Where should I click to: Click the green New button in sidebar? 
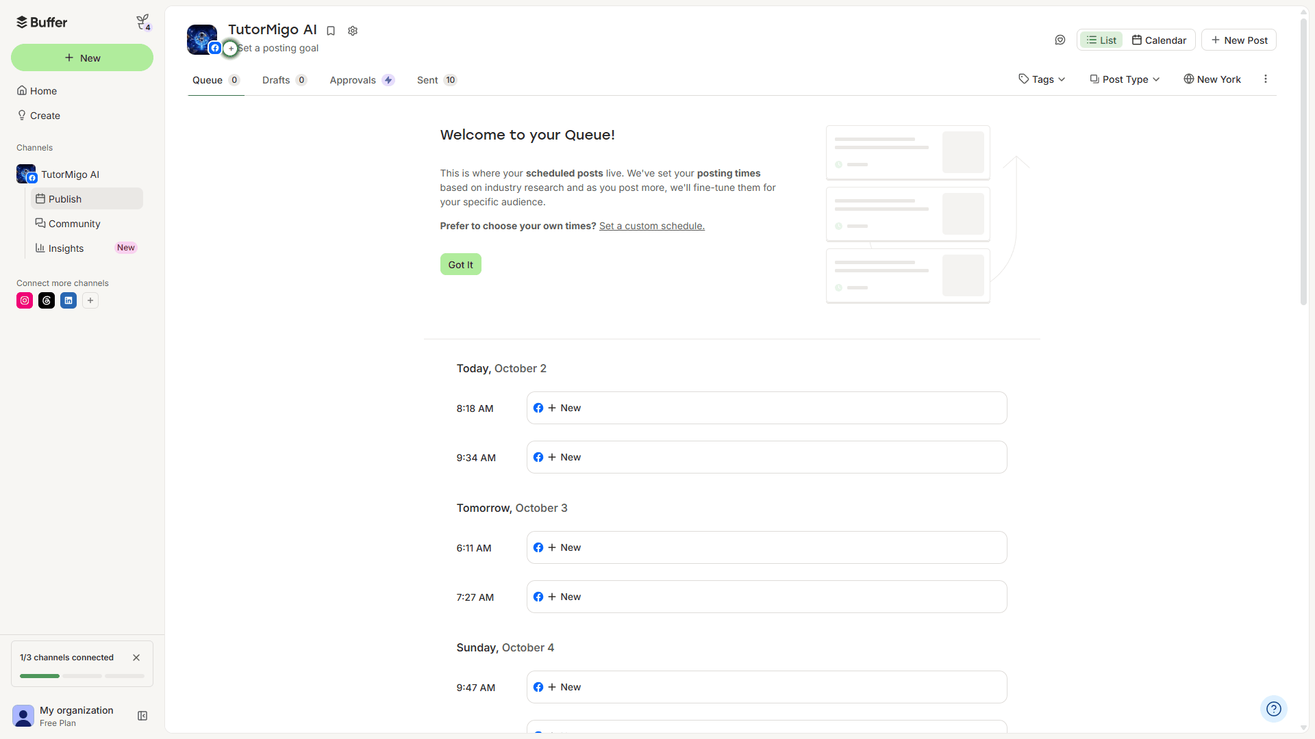coord(82,57)
